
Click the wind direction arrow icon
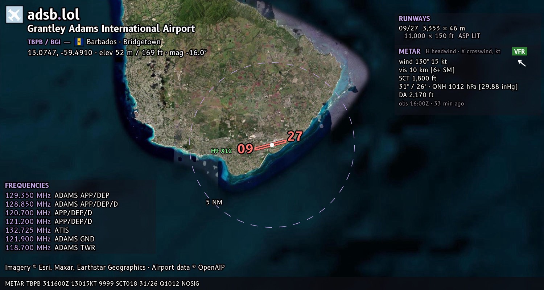(522, 63)
